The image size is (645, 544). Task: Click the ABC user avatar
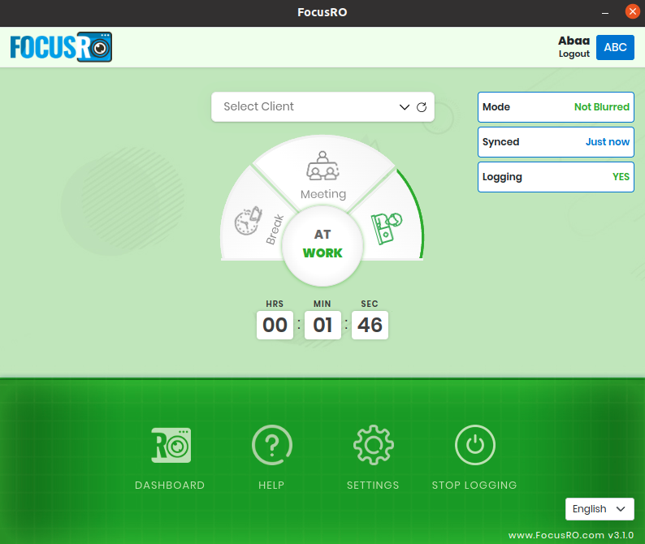click(x=615, y=47)
